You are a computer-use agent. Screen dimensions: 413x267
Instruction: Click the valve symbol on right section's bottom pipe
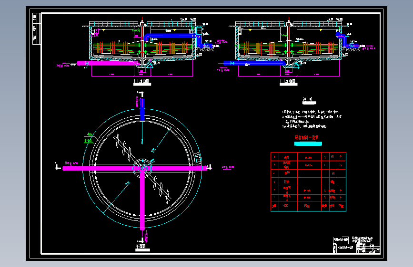(x=232, y=63)
